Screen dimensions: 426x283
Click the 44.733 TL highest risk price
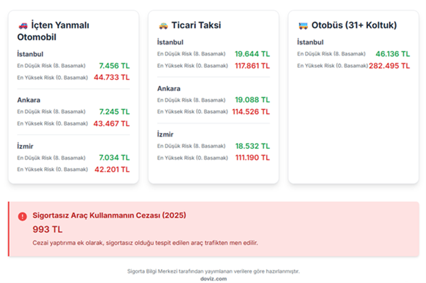111,77
